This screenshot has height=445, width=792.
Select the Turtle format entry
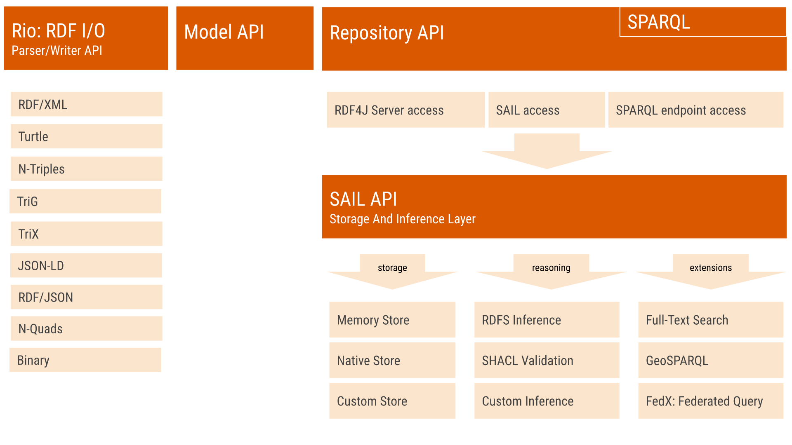86,136
